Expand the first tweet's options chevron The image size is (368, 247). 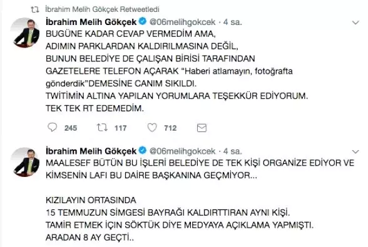355,23
